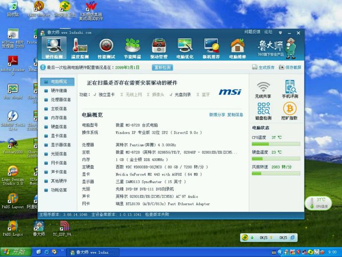Open the 性能测试 performance test
Screen dimensions: 342x257
coord(106,48)
